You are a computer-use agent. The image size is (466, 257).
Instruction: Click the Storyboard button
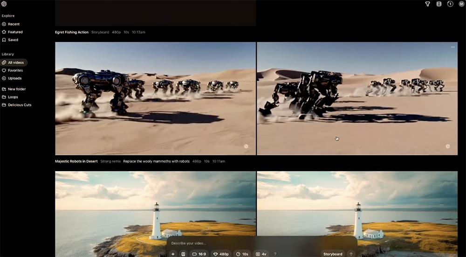(333, 254)
